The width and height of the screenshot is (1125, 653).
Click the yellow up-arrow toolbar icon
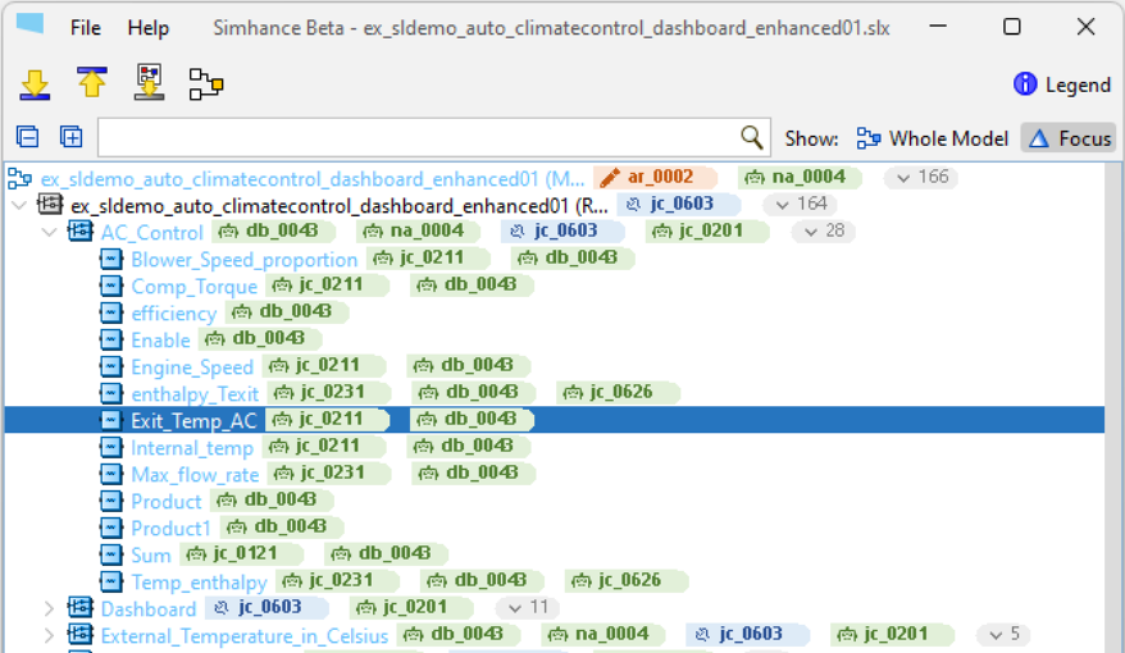coord(92,83)
